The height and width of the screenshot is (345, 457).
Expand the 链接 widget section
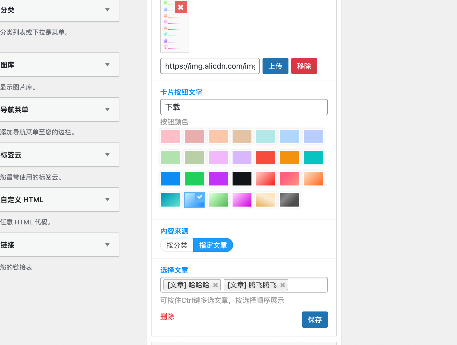point(107,245)
